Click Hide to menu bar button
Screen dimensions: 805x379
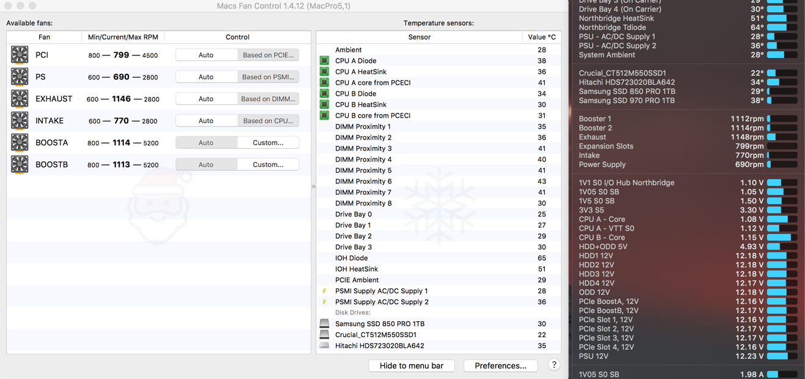(x=412, y=366)
